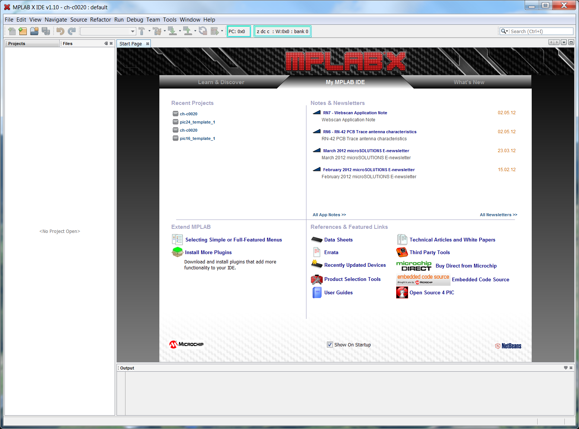Toggle the Show On Startup checkbox
The width and height of the screenshot is (579, 429).
pyautogui.click(x=330, y=345)
